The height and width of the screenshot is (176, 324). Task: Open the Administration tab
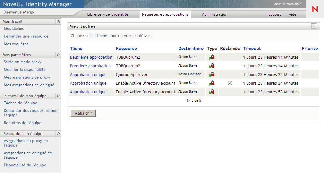click(x=215, y=14)
